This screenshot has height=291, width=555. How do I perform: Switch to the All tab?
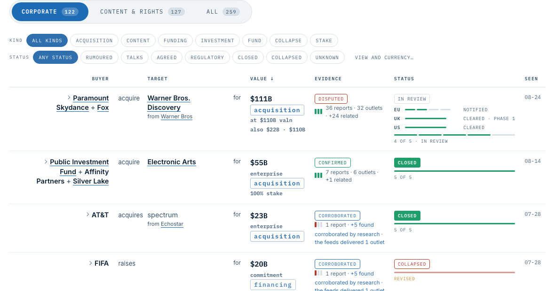click(x=223, y=12)
